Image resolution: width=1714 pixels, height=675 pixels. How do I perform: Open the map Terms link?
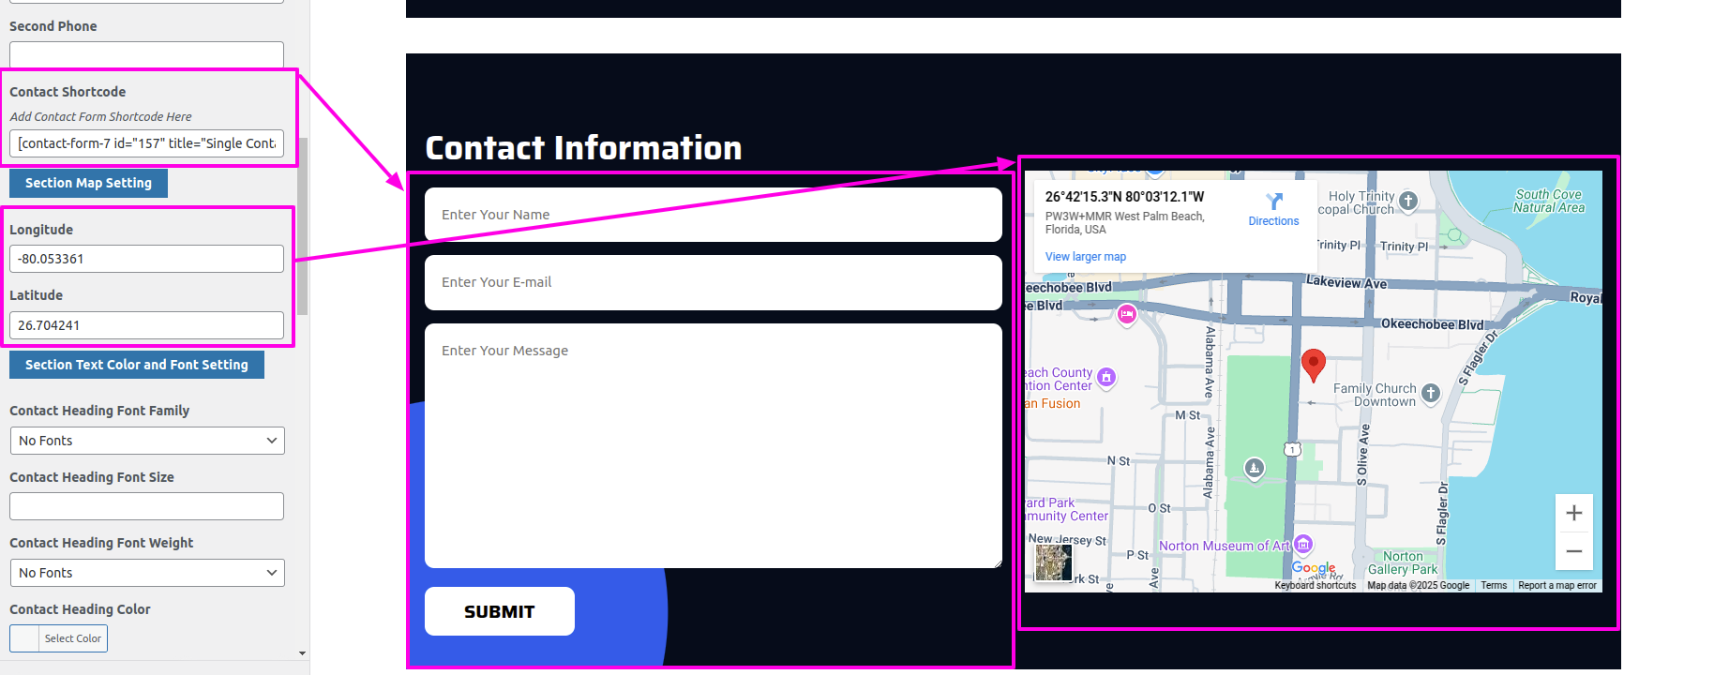coord(1494,585)
